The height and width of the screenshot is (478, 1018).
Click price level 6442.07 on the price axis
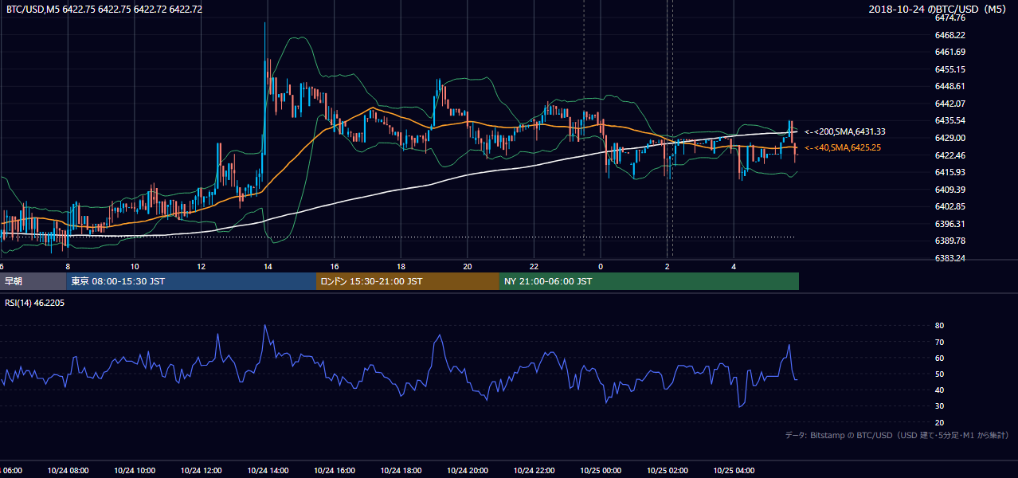pyautogui.click(x=949, y=104)
